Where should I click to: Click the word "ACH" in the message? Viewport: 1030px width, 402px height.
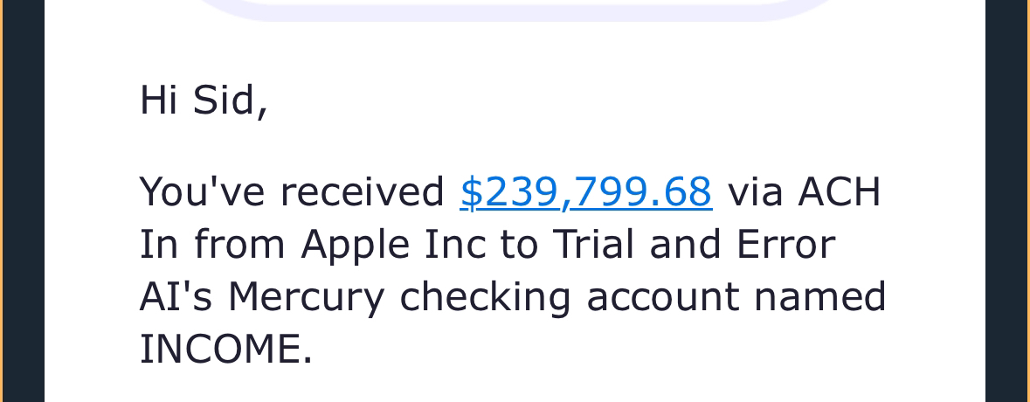click(x=839, y=192)
